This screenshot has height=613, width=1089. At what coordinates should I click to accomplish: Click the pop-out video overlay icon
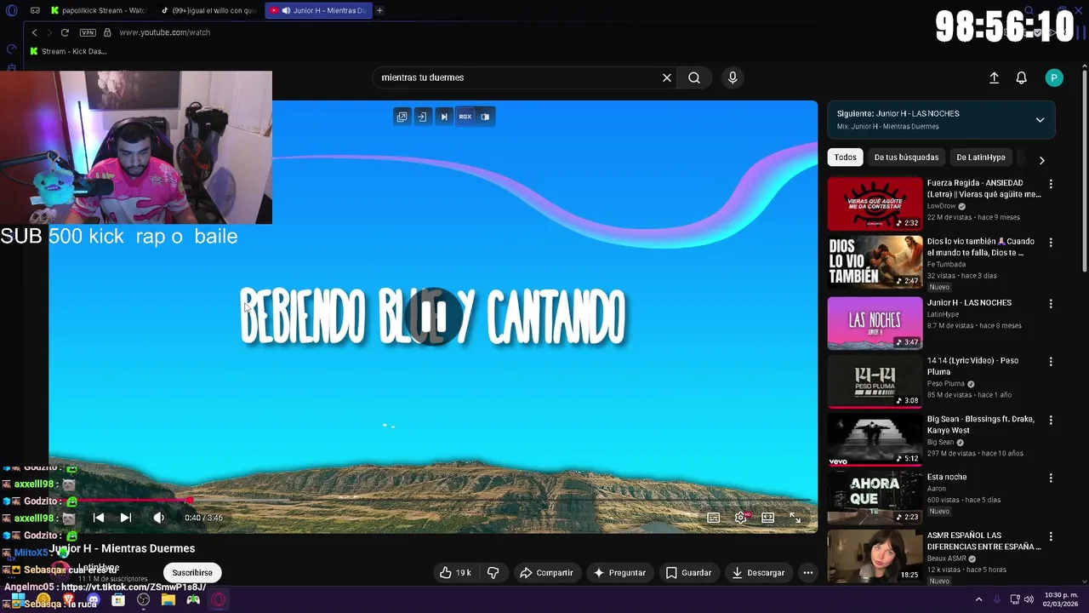[x=402, y=117]
